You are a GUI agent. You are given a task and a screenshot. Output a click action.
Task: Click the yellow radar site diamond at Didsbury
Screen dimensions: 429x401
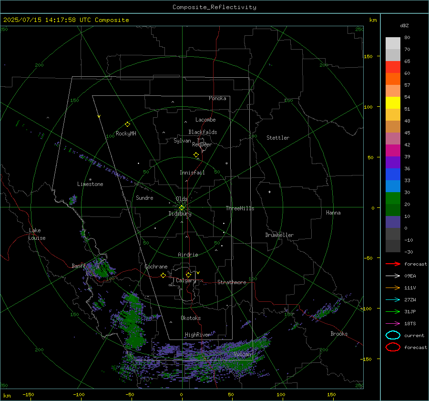pos(182,208)
